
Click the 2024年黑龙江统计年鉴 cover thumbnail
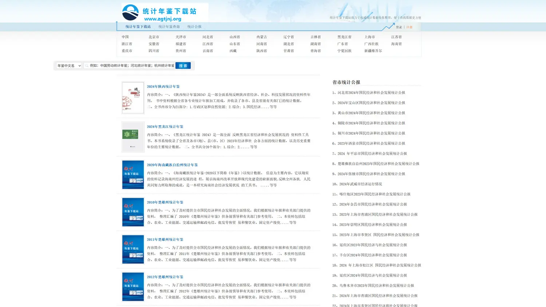pyautogui.click(x=133, y=137)
